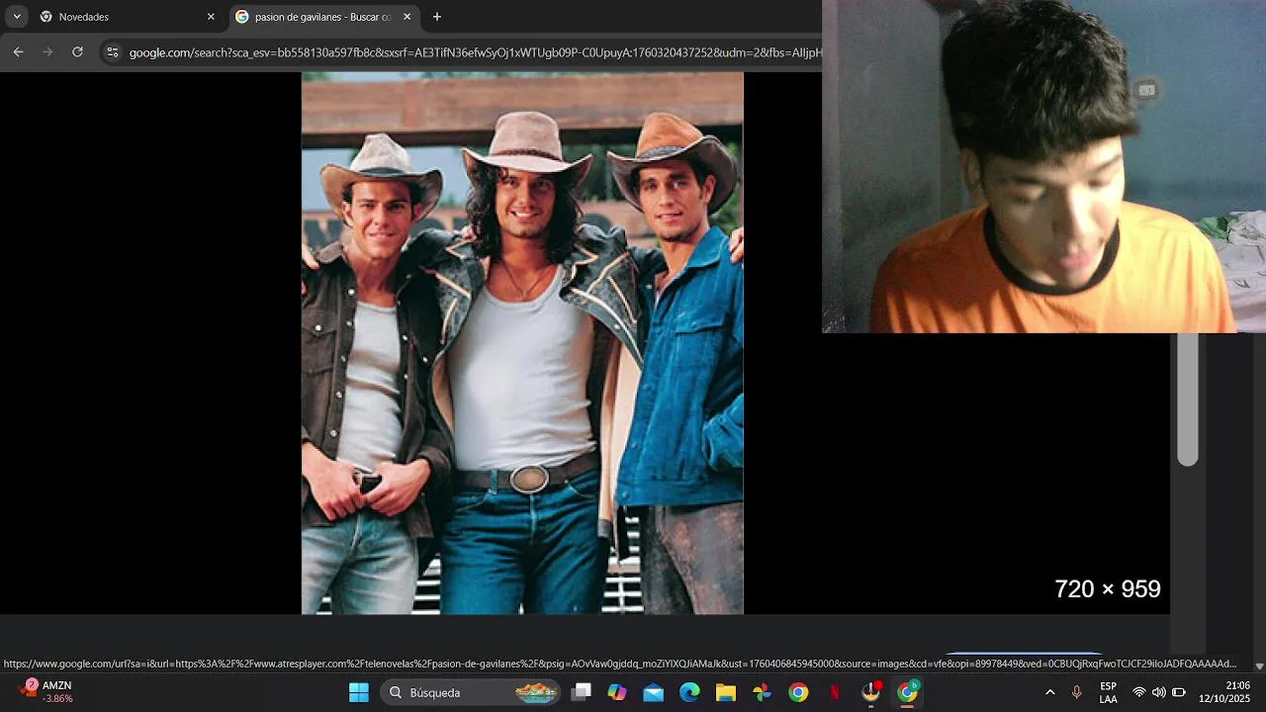Reload the current page

[77, 51]
